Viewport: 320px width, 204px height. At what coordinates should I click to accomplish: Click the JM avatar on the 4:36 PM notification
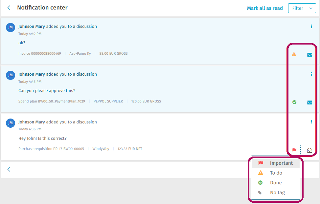(x=11, y=123)
